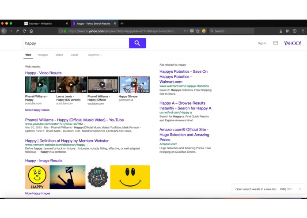Screen dimensions: 307x218
Task: Open the Library bookshelf icon
Action: 288,31
